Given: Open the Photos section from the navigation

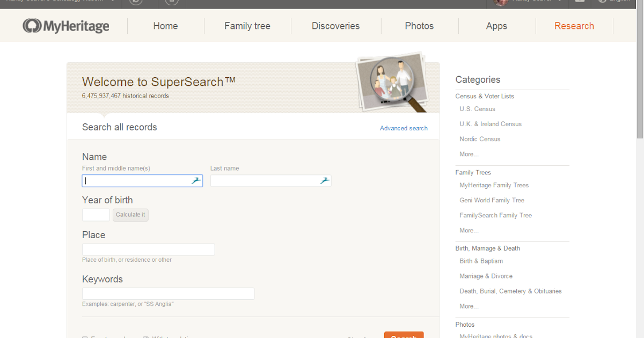Looking at the screenshot, I should (x=419, y=25).
